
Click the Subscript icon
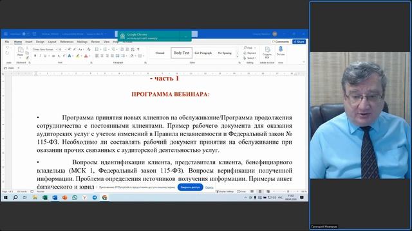coord(59,56)
